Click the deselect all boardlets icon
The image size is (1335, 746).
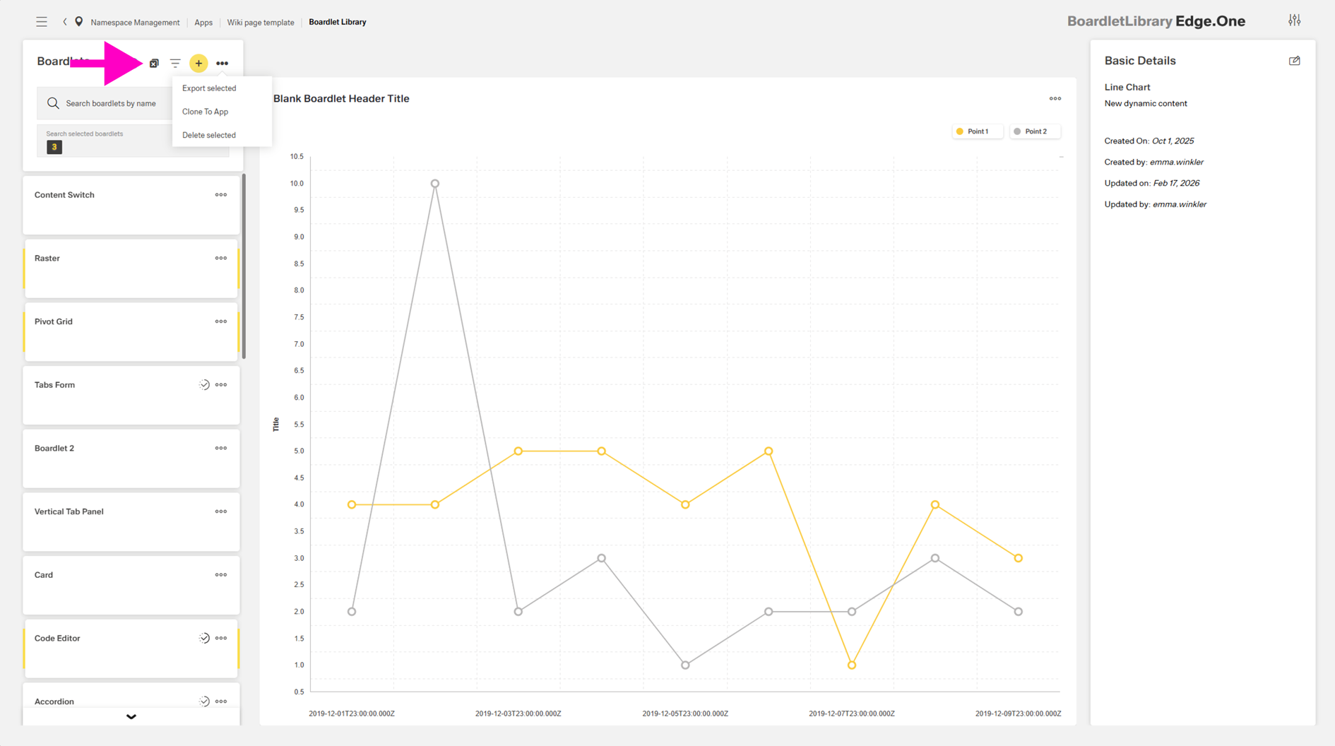click(x=154, y=64)
